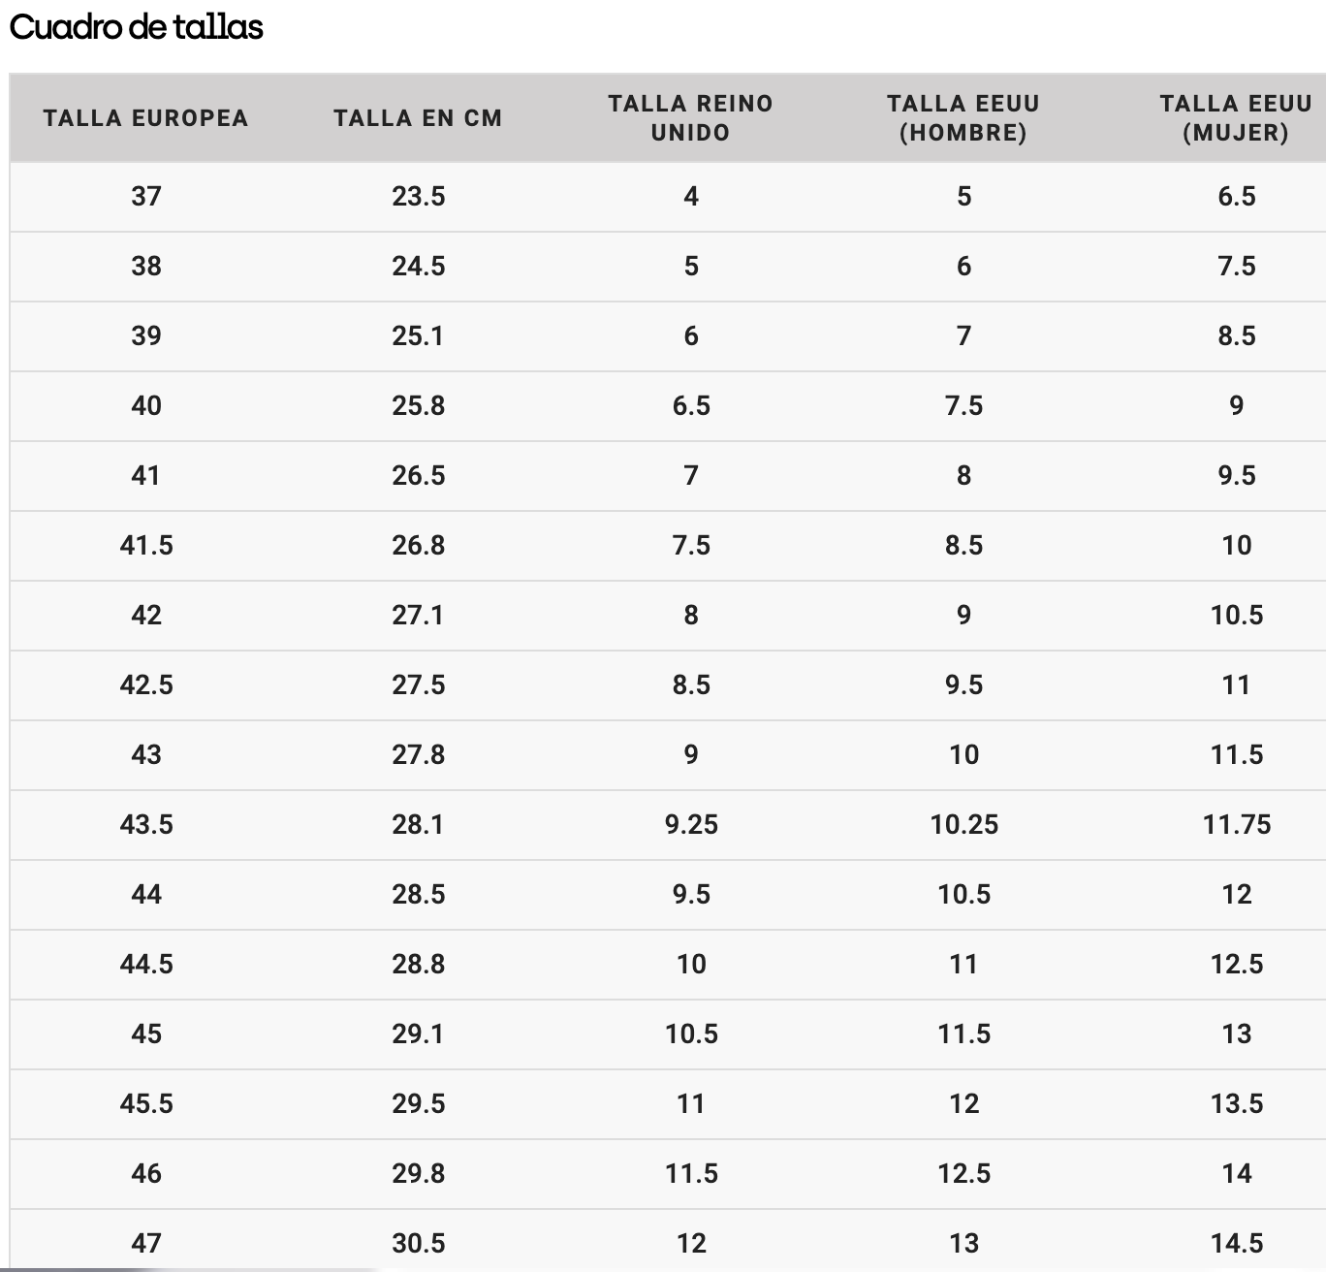Select the US women's 11.75 cell
The image size is (1326, 1272).
pyautogui.click(x=1236, y=824)
